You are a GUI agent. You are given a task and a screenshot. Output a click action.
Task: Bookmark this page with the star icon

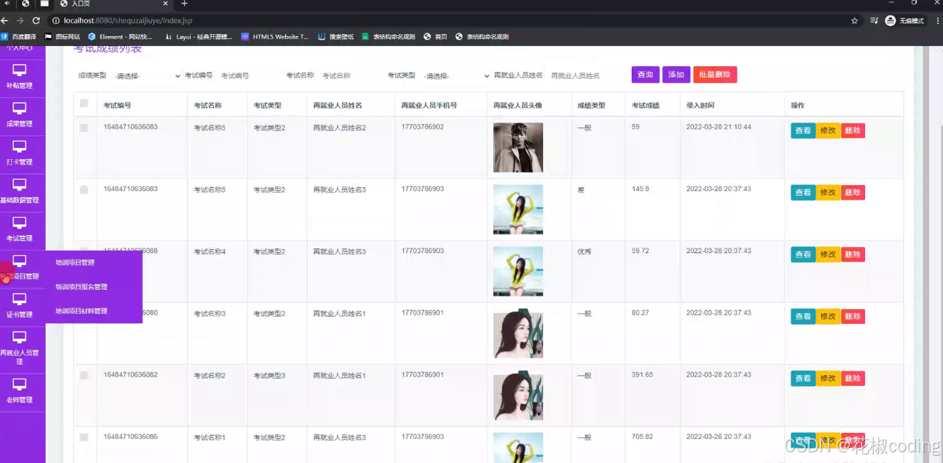click(854, 21)
